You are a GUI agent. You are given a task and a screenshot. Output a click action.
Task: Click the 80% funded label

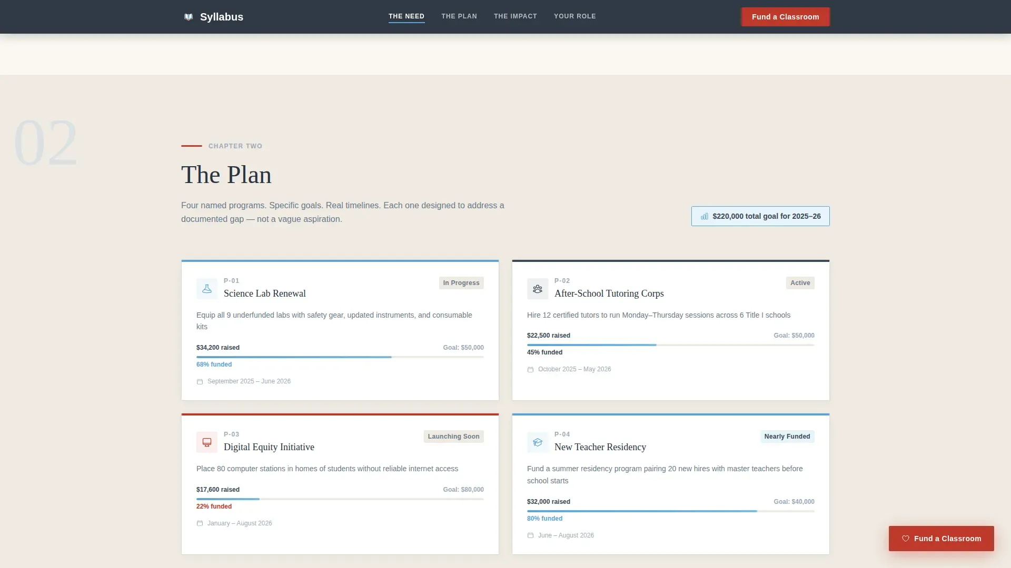(545, 519)
